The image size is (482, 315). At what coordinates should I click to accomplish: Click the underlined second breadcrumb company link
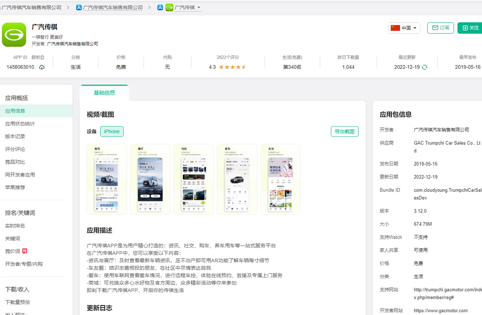pyautogui.click(x=113, y=7)
